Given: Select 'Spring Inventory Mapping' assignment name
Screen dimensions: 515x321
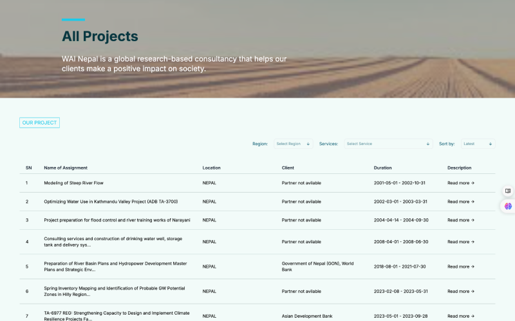Looking at the screenshot, I should [x=115, y=291].
